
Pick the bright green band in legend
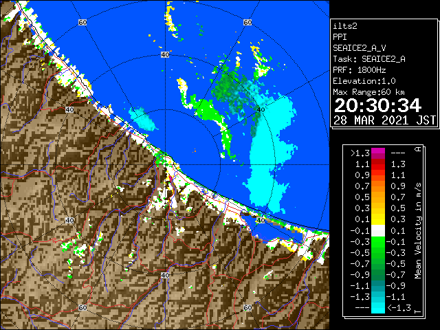pyautogui.click(x=378, y=242)
